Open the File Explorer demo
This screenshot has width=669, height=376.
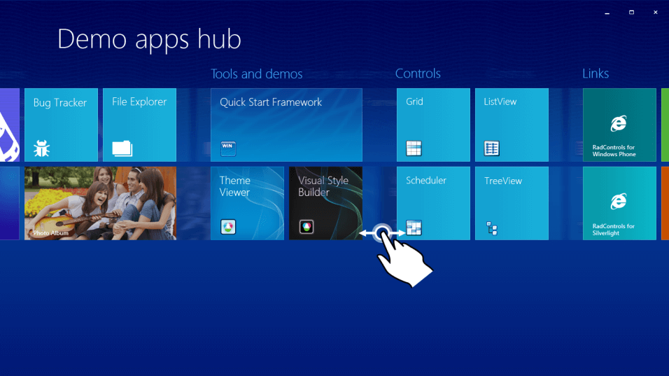coord(139,125)
